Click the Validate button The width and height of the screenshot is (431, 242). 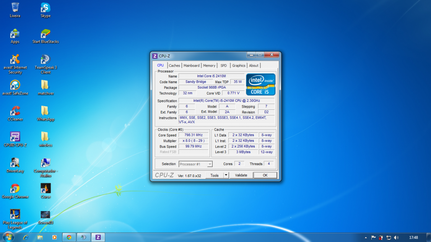click(241, 175)
